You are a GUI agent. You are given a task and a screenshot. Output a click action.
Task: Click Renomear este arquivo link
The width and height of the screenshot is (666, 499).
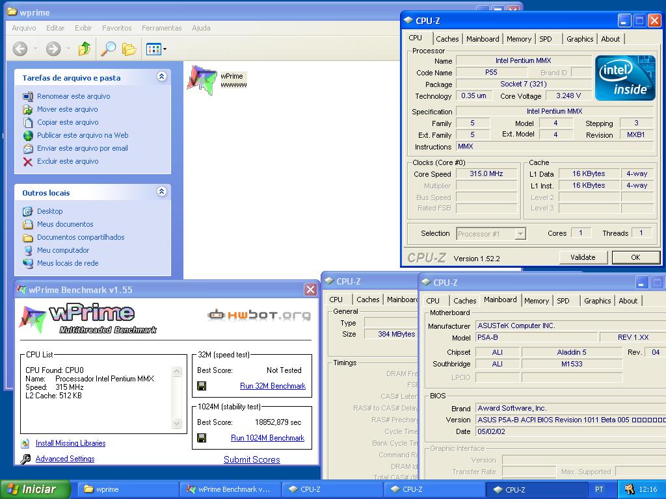(73, 96)
